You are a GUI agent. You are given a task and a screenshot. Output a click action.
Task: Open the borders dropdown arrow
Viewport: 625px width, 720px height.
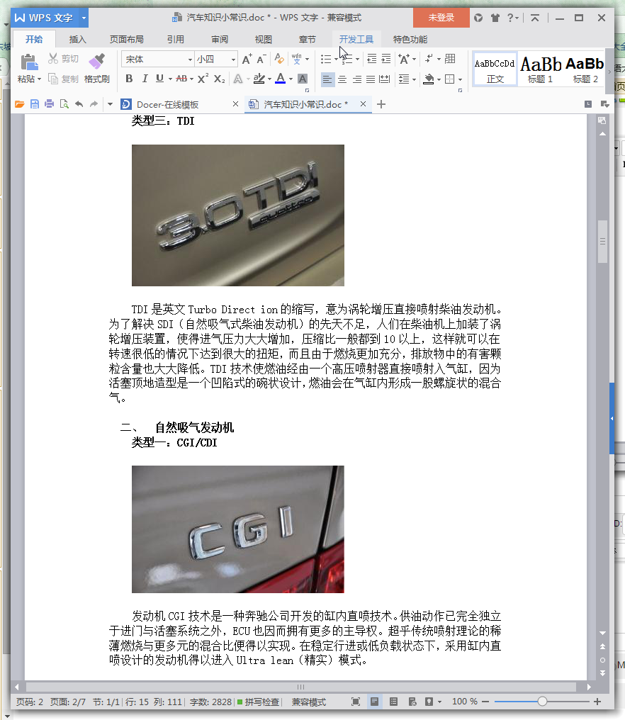pyautogui.click(x=460, y=80)
